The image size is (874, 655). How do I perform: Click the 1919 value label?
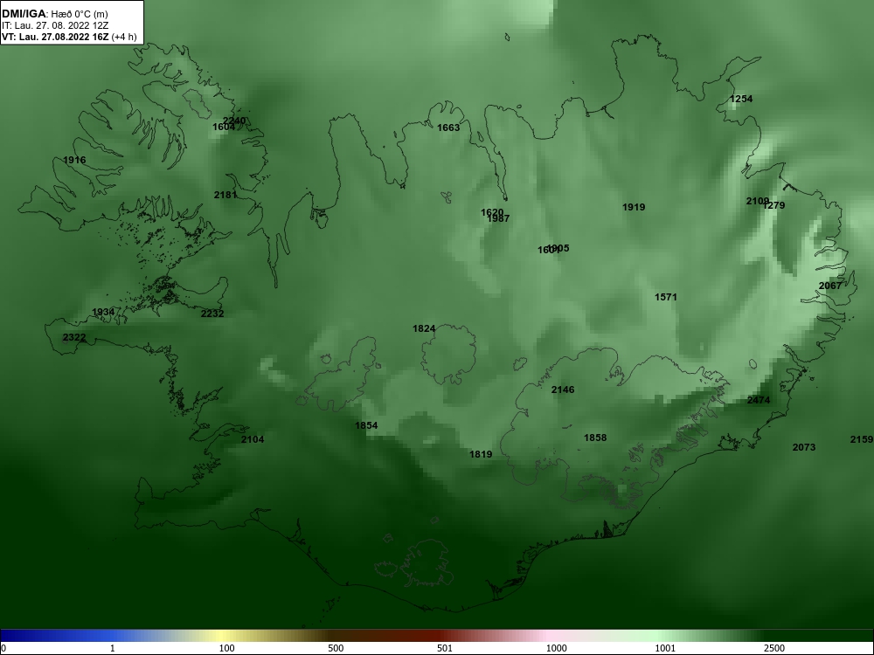point(634,207)
